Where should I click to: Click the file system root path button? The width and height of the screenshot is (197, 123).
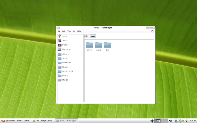pyautogui.click(x=87, y=36)
